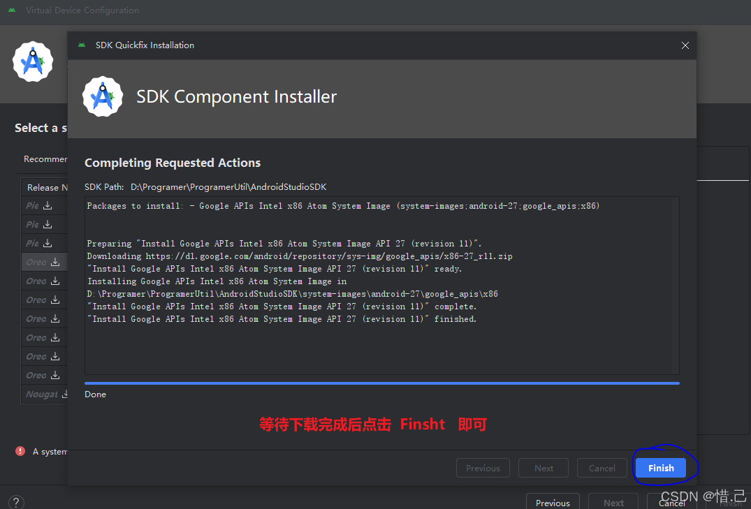Click the log area's vertical scrollbar
The image size is (751, 509).
pos(676,286)
